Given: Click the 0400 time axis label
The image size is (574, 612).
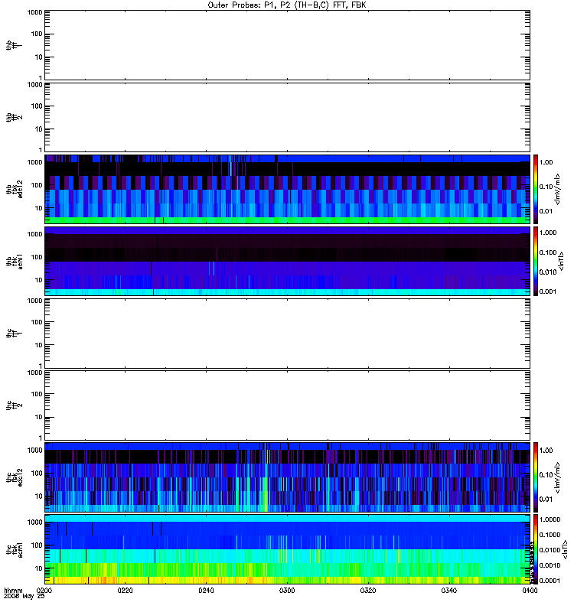Looking at the screenshot, I should pyautogui.click(x=530, y=591).
